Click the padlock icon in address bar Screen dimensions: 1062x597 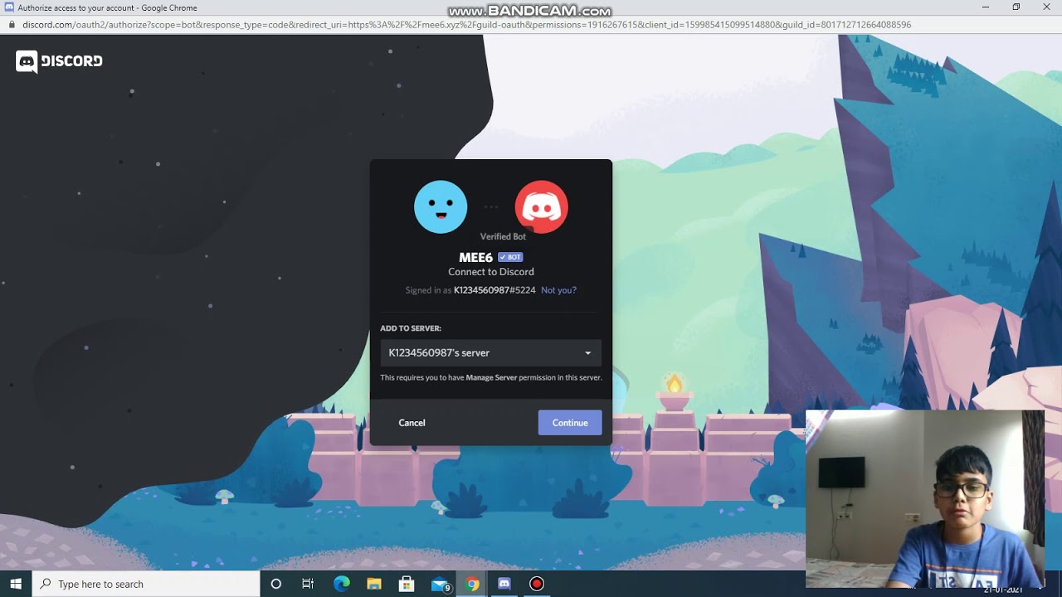coord(12,25)
